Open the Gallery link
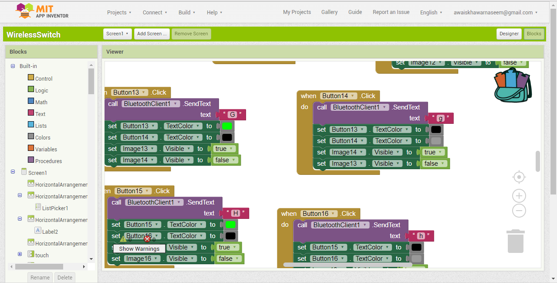This screenshot has height=283, width=557. [330, 12]
